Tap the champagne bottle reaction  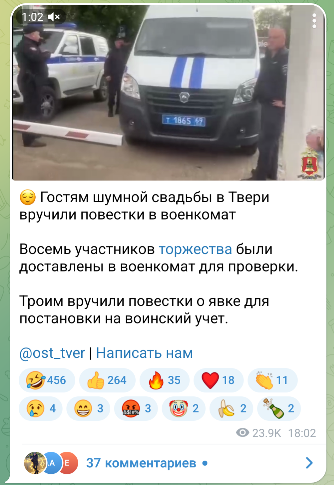pyautogui.click(x=279, y=409)
